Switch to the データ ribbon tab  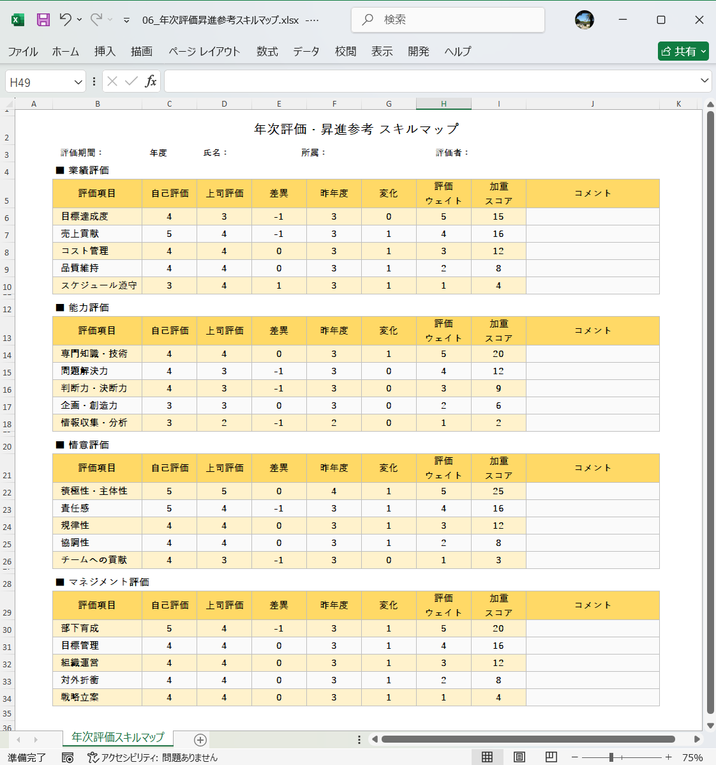coord(306,52)
